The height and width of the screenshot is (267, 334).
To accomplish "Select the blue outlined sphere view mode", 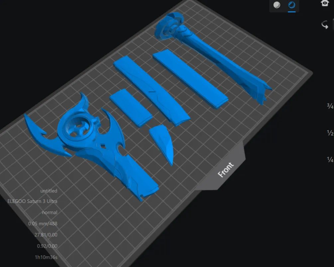I will [291, 5].
